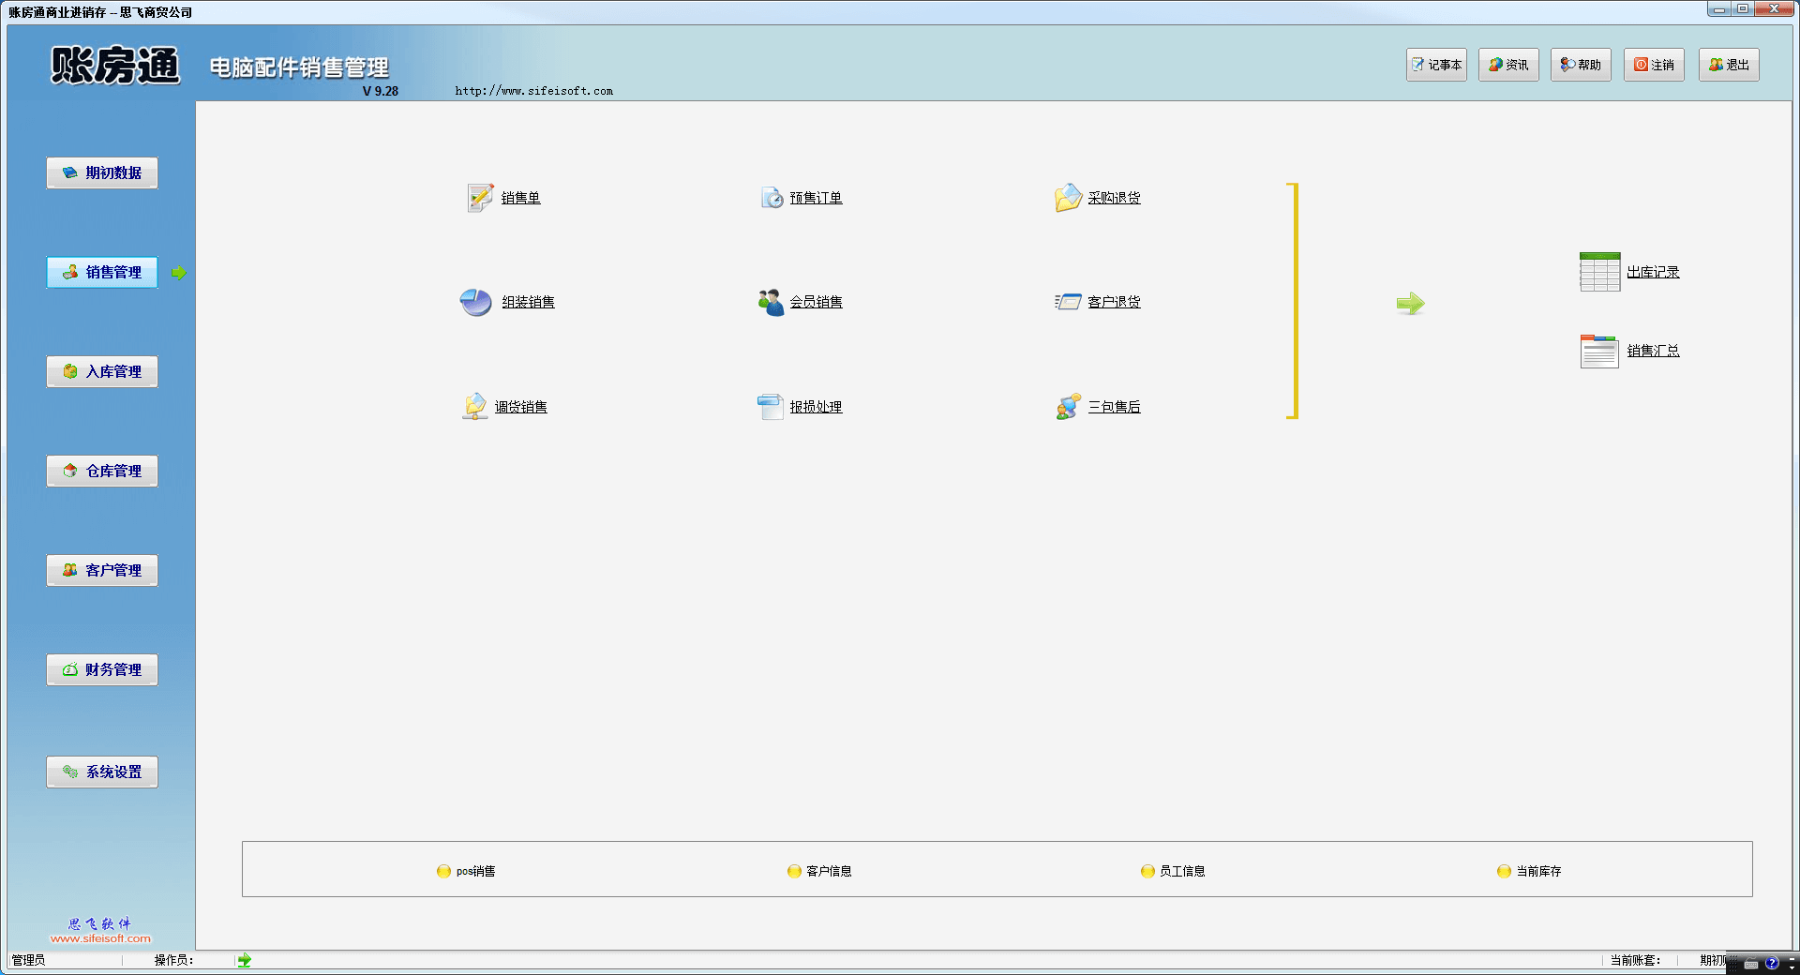
Task: Open the 财务管理 sidebar section
Action: coord(102,669)
